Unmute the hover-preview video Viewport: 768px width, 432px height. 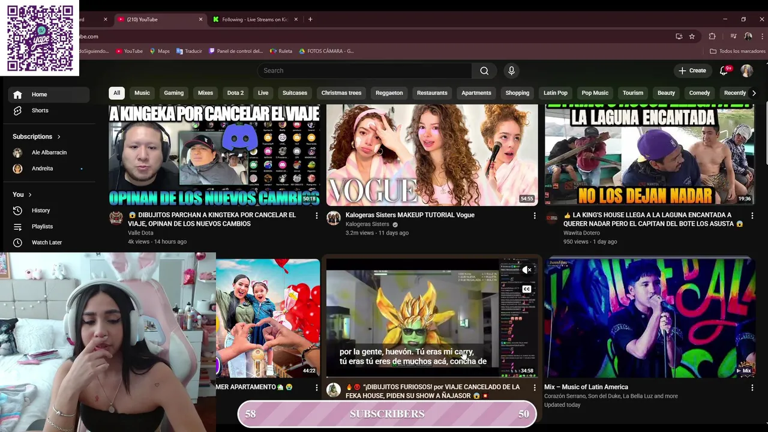[x=527, y=270]
